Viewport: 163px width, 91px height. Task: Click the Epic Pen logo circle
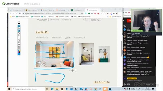[19, 23]
